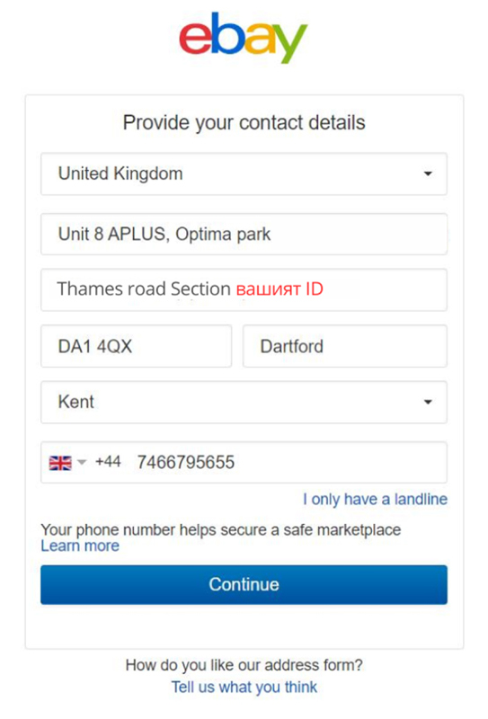Click the Dartford city field
This screenshot has height=719, width=488.
(x=345, y=346)
